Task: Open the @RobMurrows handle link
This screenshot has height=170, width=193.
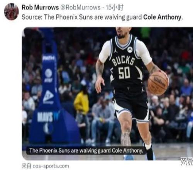Action: (80, 7)
